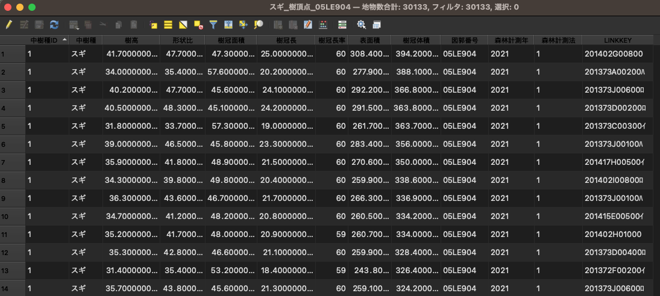Click 表面積 cell 243.80 in row 13
Image resolution: width=660 pixels, height=296 pixels.
pyautogui.click(x=369, y=270)
